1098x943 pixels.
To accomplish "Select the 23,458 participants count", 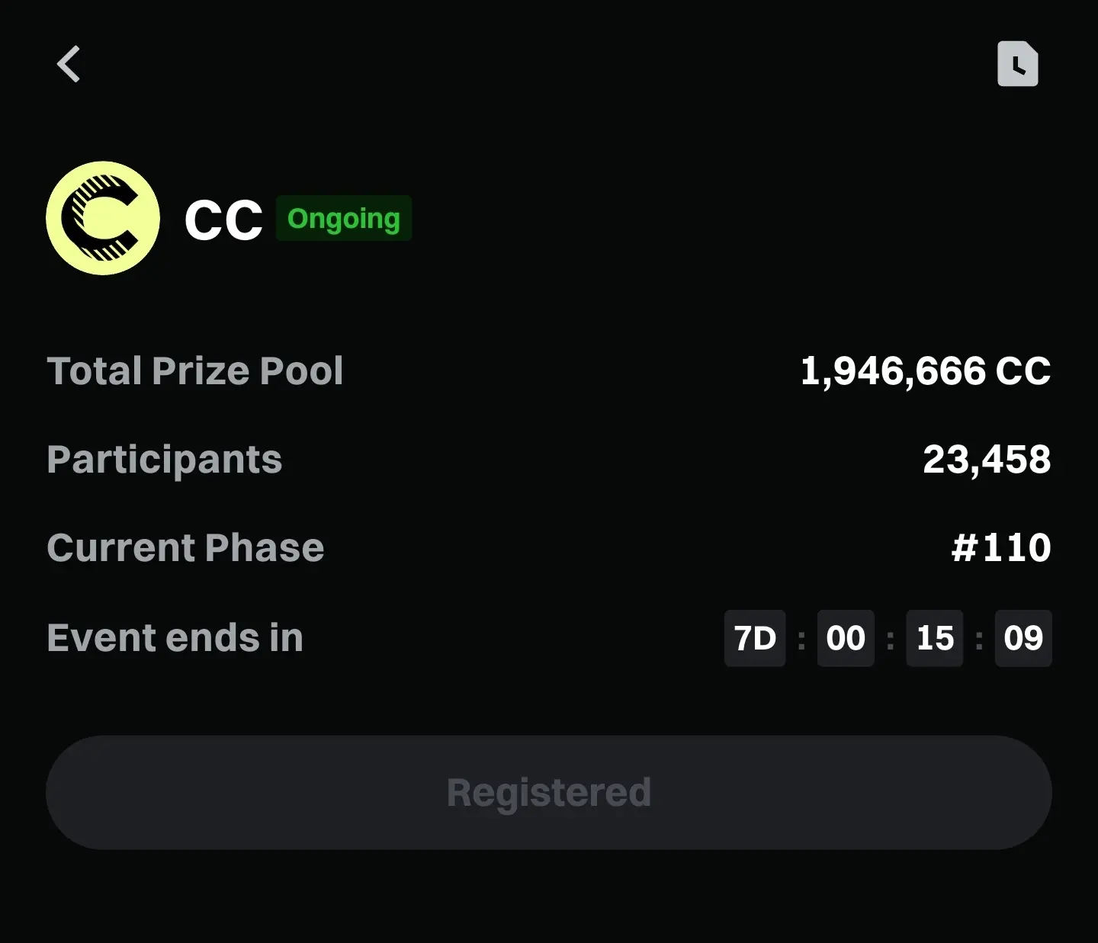I will (986, 460).
